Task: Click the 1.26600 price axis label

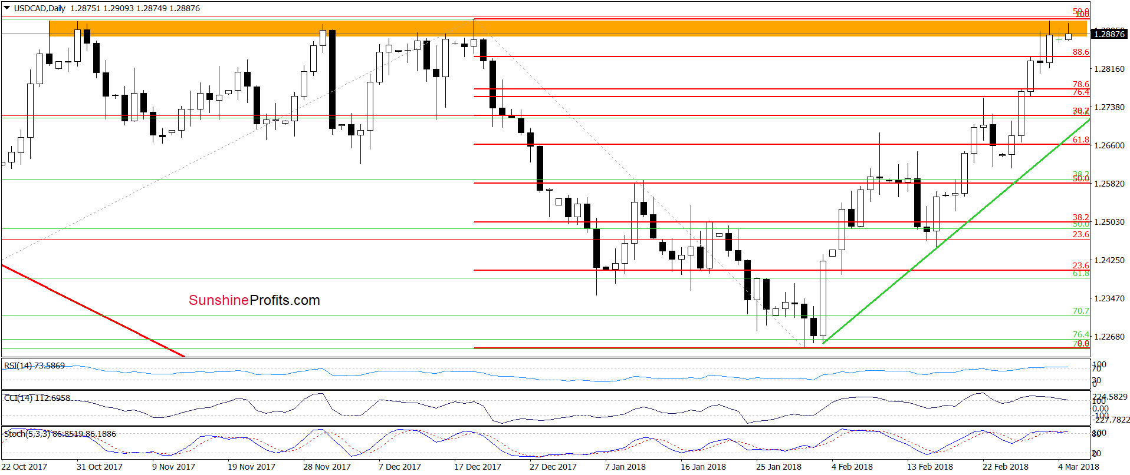Action: [1109, 145]
